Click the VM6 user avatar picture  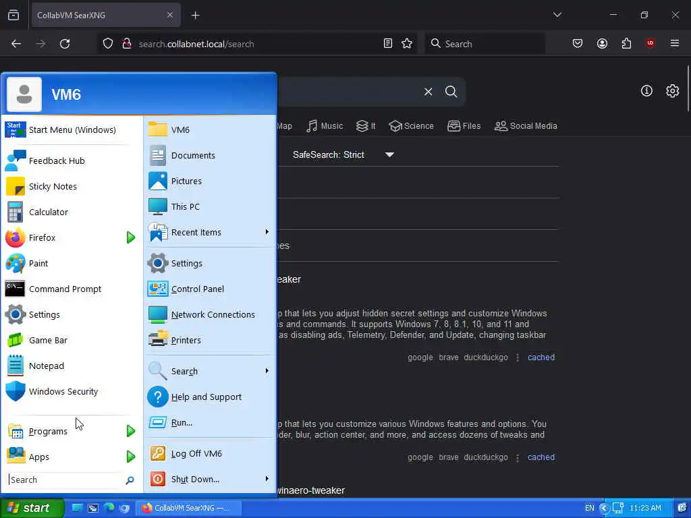tap(24, 94)
